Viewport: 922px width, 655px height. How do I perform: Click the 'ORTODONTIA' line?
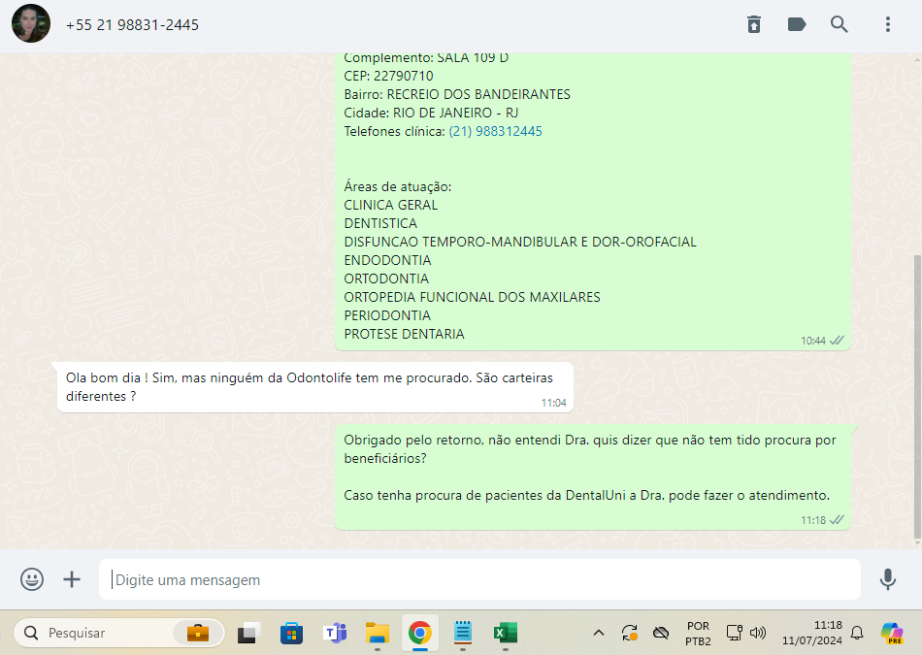(386, 278)
